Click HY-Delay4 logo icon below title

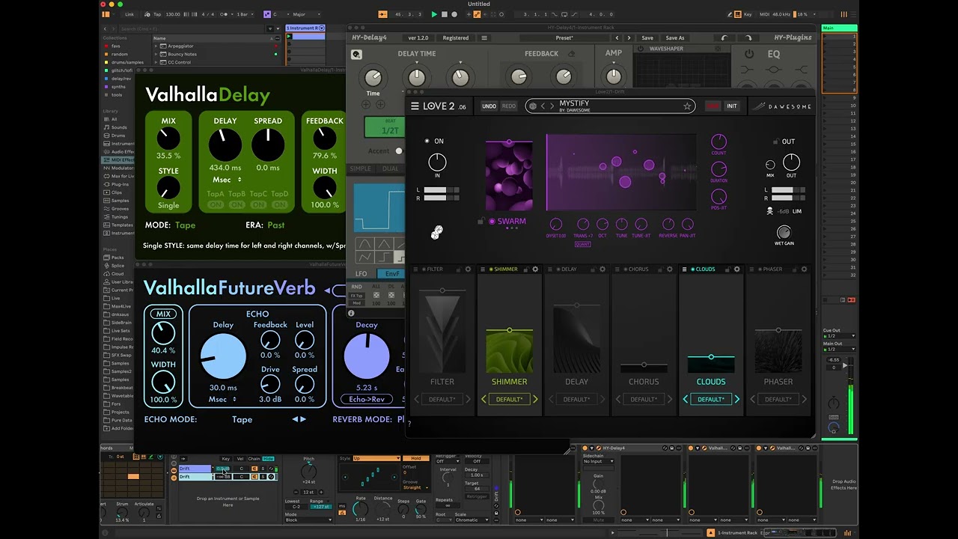pyautogui.click(x=357, y=54)
